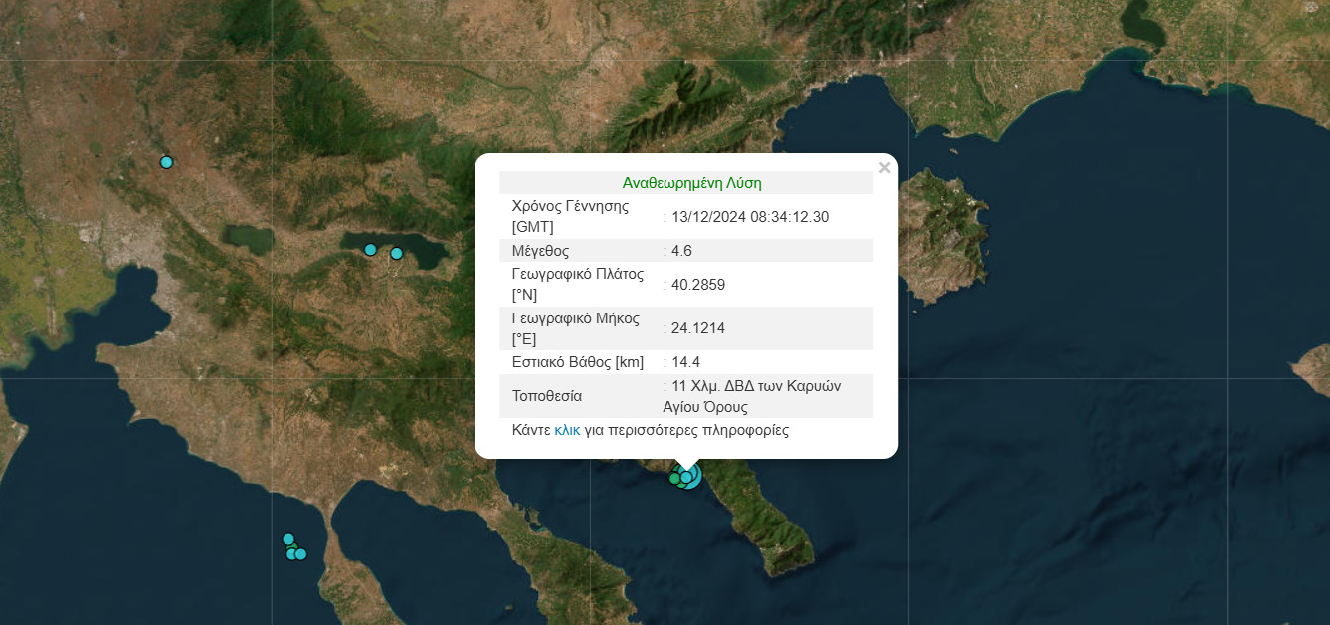Click the blue 'κλικ' link for more information
Image resolution: width=1330 pixels, height=625 pixels.
tap(567, 431)
